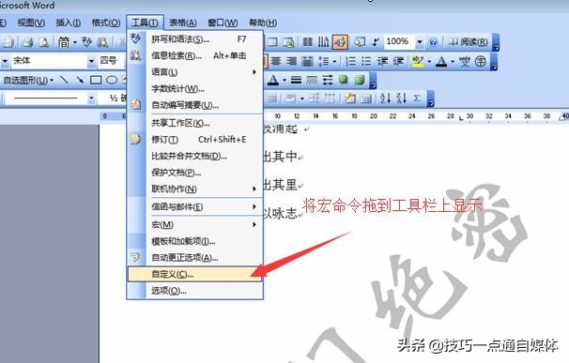Click the Spelling and Grammar toolbar icon
The height and width of the screenshot is (363, 569).
[x=86, y=42]
